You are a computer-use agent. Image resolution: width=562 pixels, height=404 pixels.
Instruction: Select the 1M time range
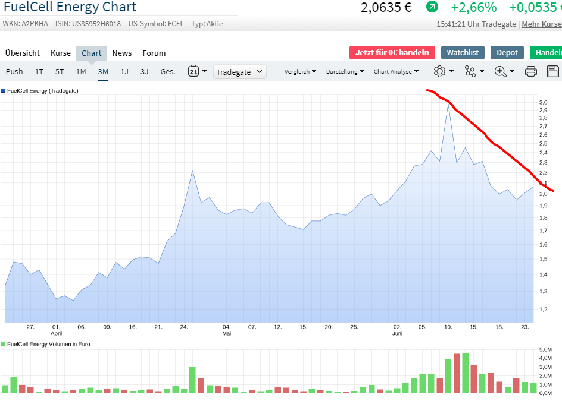coord(81,71)
